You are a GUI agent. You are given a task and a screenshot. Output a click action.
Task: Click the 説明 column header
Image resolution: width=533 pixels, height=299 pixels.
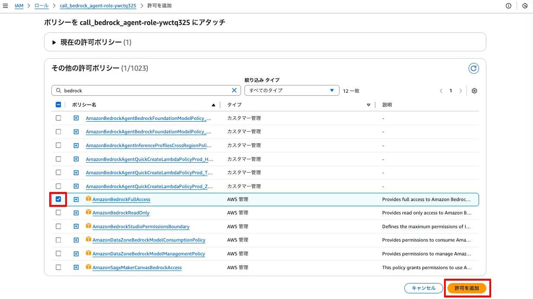387,105
